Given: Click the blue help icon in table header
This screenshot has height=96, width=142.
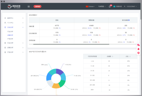Looking at the screenshot, I should point(129,20).
